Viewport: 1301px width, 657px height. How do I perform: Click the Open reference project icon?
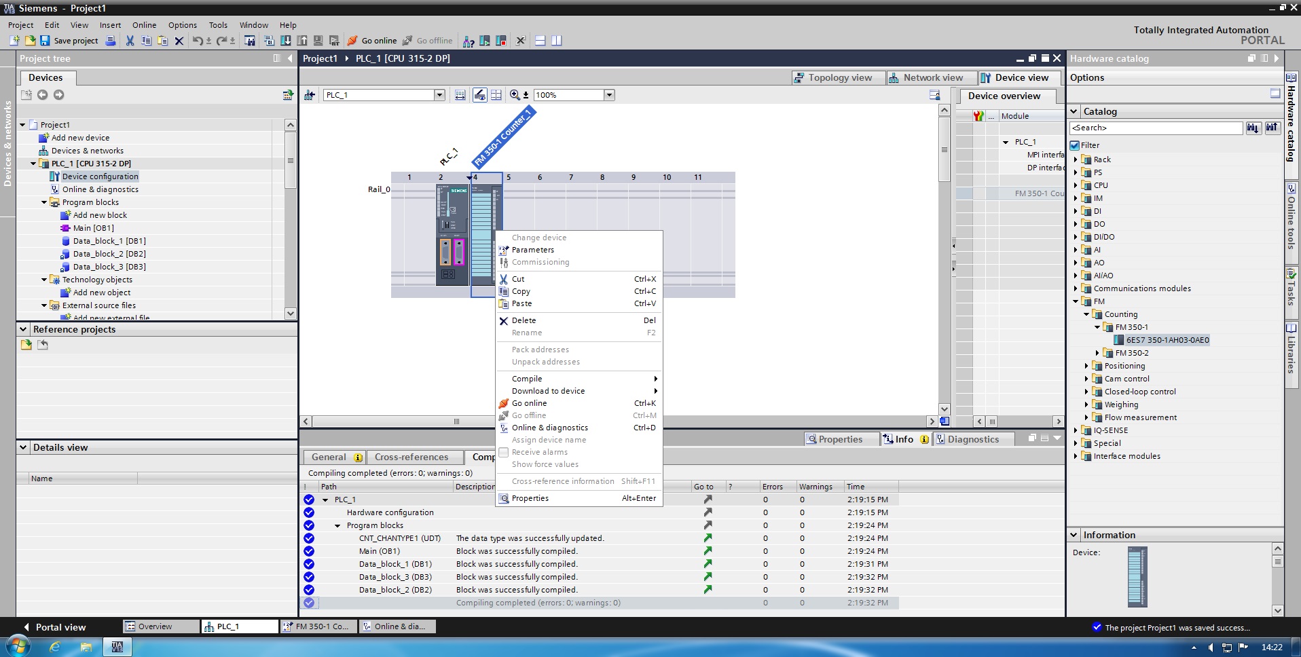pos(26,345)
